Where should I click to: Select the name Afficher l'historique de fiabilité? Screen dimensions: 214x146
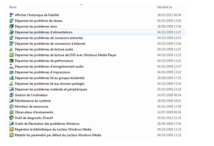(x=37, y=15)
